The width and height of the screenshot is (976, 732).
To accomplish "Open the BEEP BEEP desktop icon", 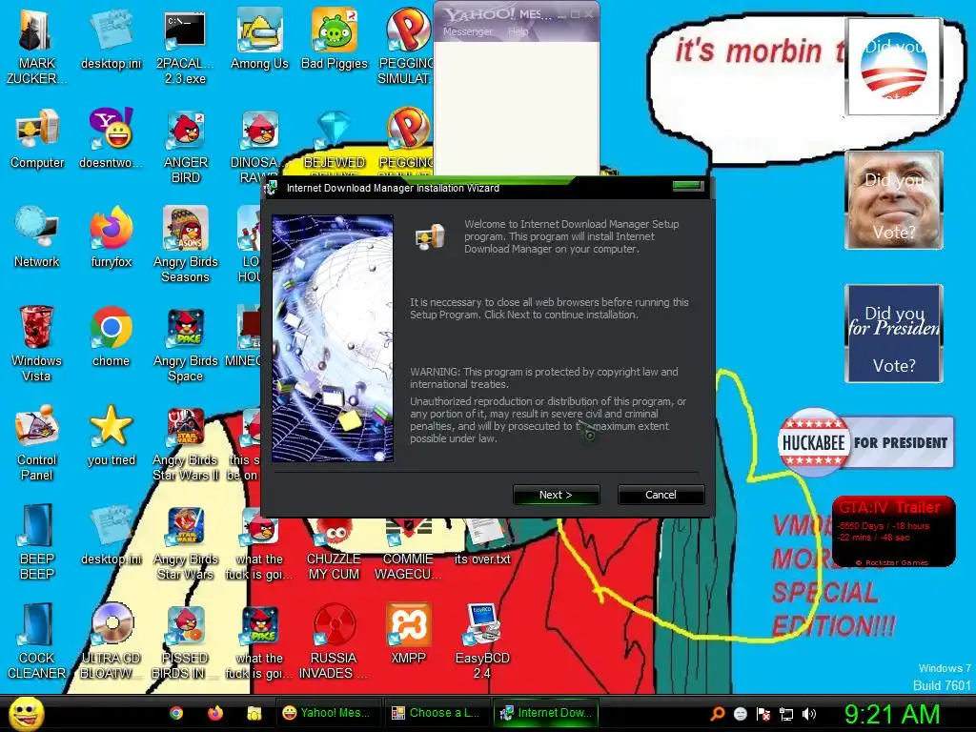I will tap(36, 541).
